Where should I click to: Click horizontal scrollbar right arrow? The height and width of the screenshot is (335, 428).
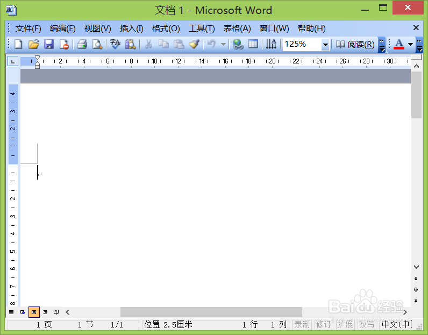point(405,312)
